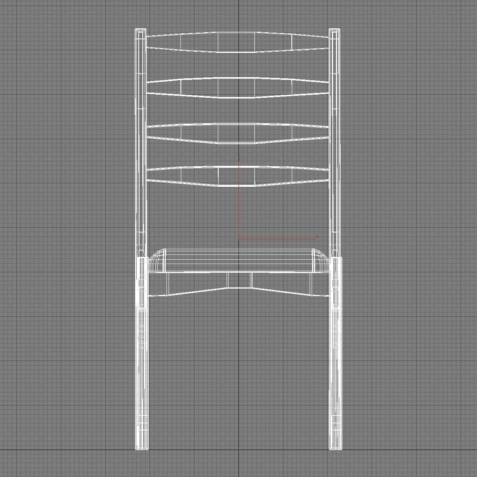Select the curved seat apron below the cushion

(x=238, y=285)
